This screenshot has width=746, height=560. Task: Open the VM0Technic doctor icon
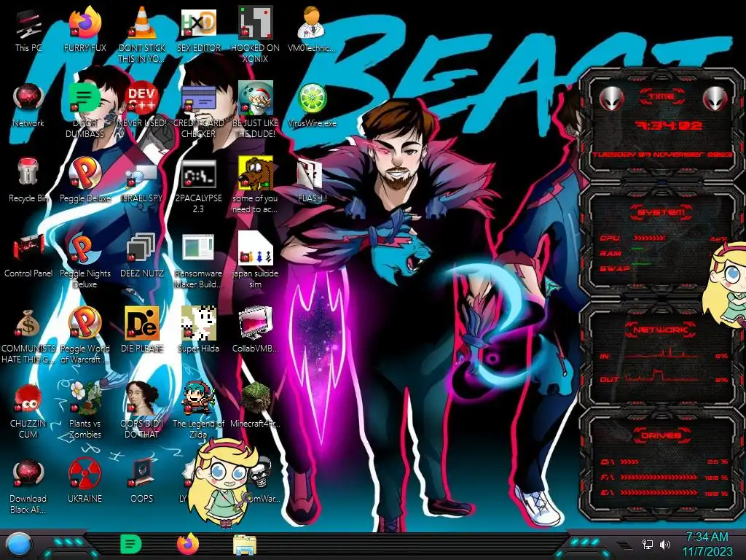click(x=312, y=29)
